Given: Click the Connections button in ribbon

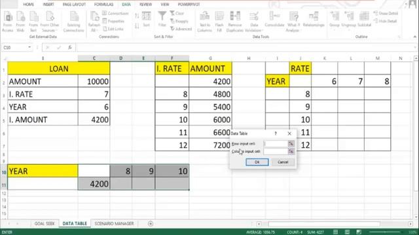Looking at the screenshot, I should click(x=115, y=13).
